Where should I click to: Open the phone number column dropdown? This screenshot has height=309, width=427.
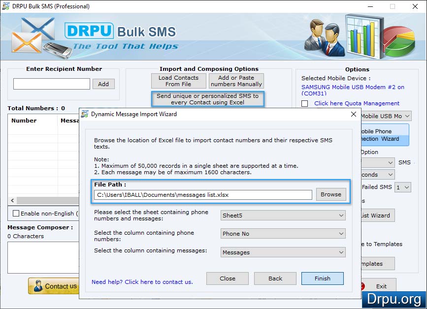[x=283, y=234]
